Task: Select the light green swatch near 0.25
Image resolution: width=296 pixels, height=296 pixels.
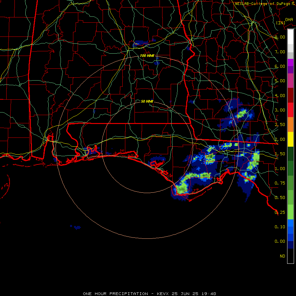Action: click(x=290, y=212)
